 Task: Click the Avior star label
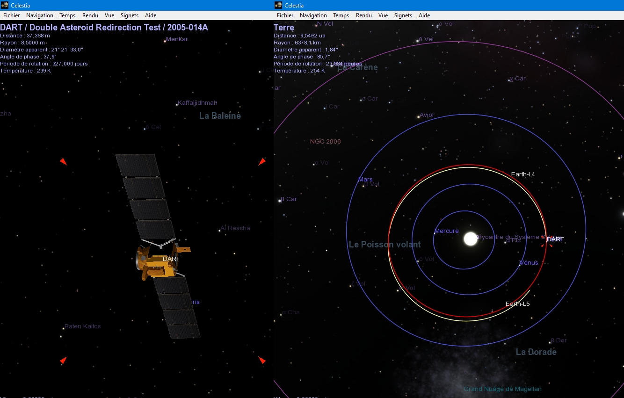pos(427,115)
